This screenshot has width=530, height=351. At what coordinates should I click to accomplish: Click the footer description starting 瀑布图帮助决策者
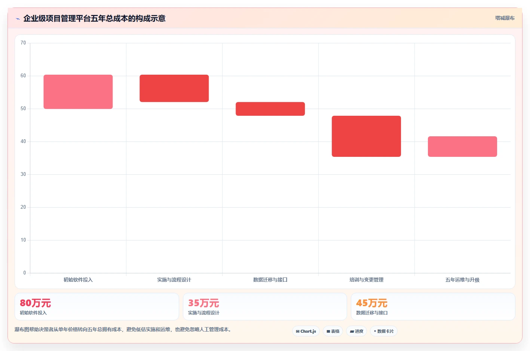pyautogui.click(x=123, y=330)
